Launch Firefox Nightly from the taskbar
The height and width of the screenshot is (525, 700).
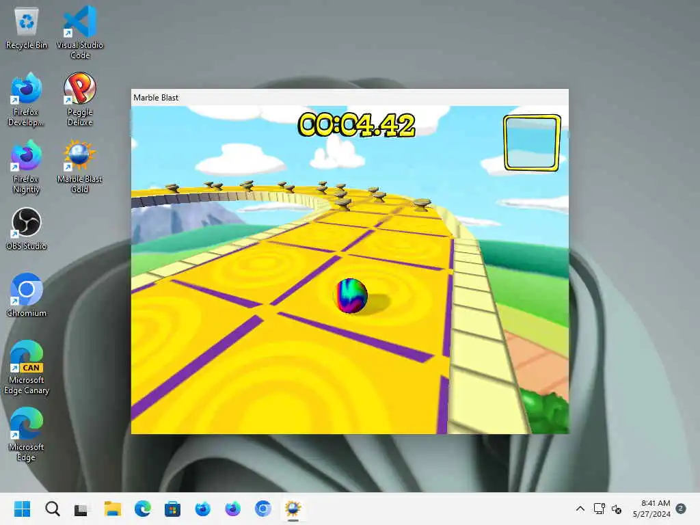[232, 509]
